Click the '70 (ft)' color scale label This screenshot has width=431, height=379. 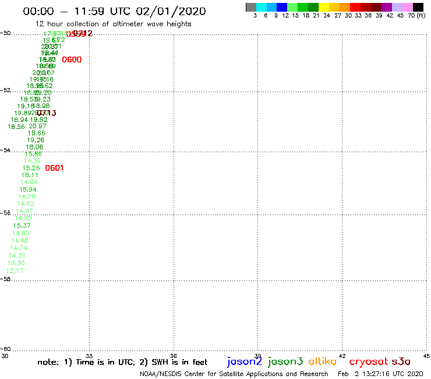pyautogui.click(x=416, y=15)
